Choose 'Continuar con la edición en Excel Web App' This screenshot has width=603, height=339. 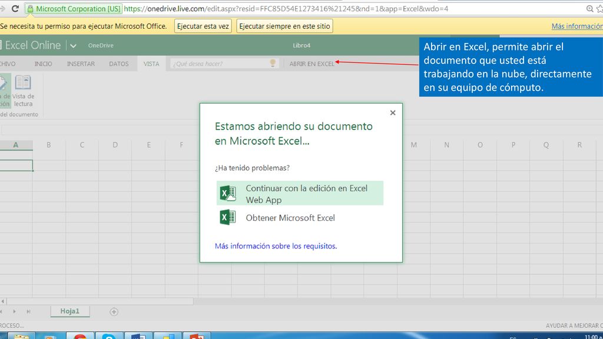300,193
